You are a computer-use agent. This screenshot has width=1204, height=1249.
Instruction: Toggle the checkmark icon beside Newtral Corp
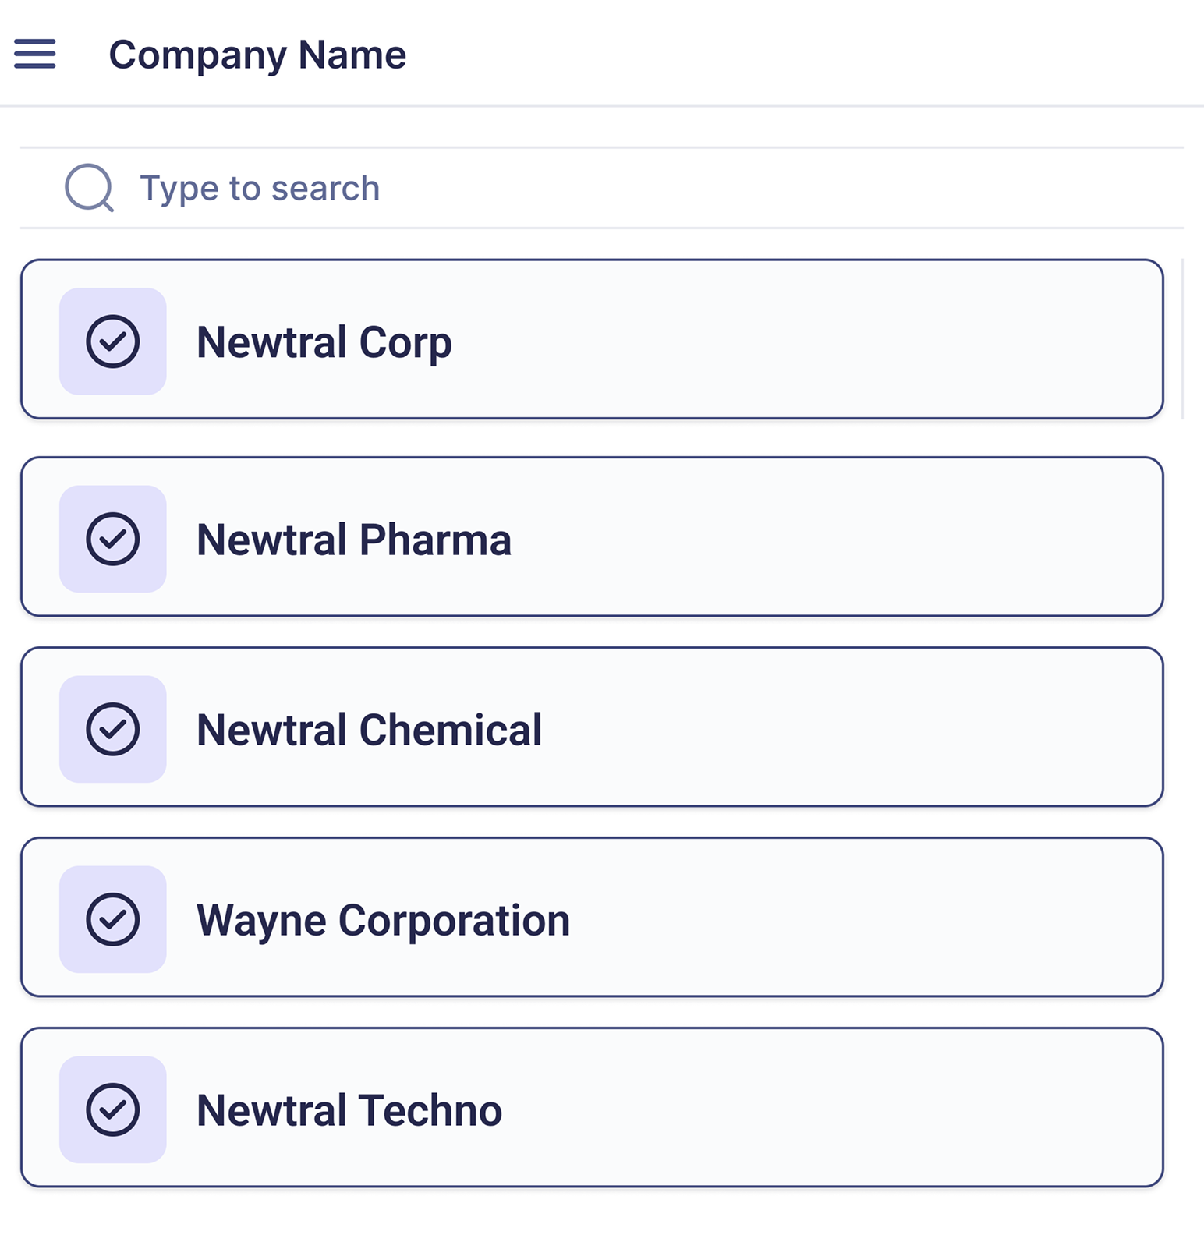coord(113,341)
